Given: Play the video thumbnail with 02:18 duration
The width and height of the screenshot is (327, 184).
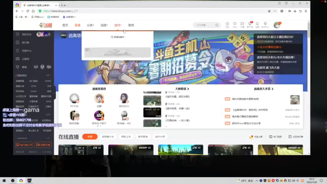Looking at the screenshot, I should pyautogui.click(x=152, y=101).
